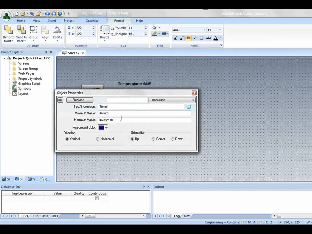Image resolution: width=312 pixels, height=234 pixels.
Task: Open the blue Help question mark icon
Action: 60,14
